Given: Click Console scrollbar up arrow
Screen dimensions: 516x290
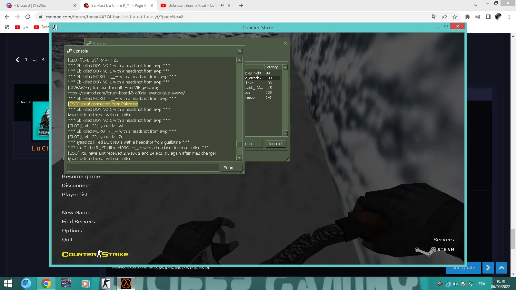Looking at the screenshot, I should tap(239, 60).
